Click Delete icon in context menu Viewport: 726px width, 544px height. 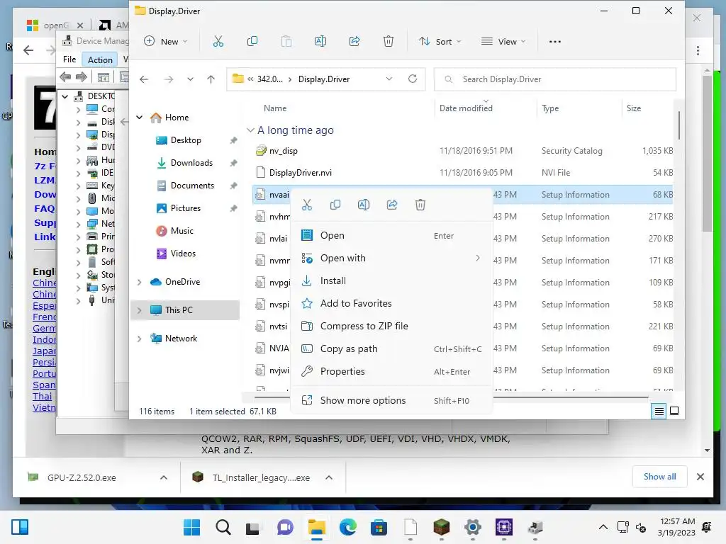[420, 205]
